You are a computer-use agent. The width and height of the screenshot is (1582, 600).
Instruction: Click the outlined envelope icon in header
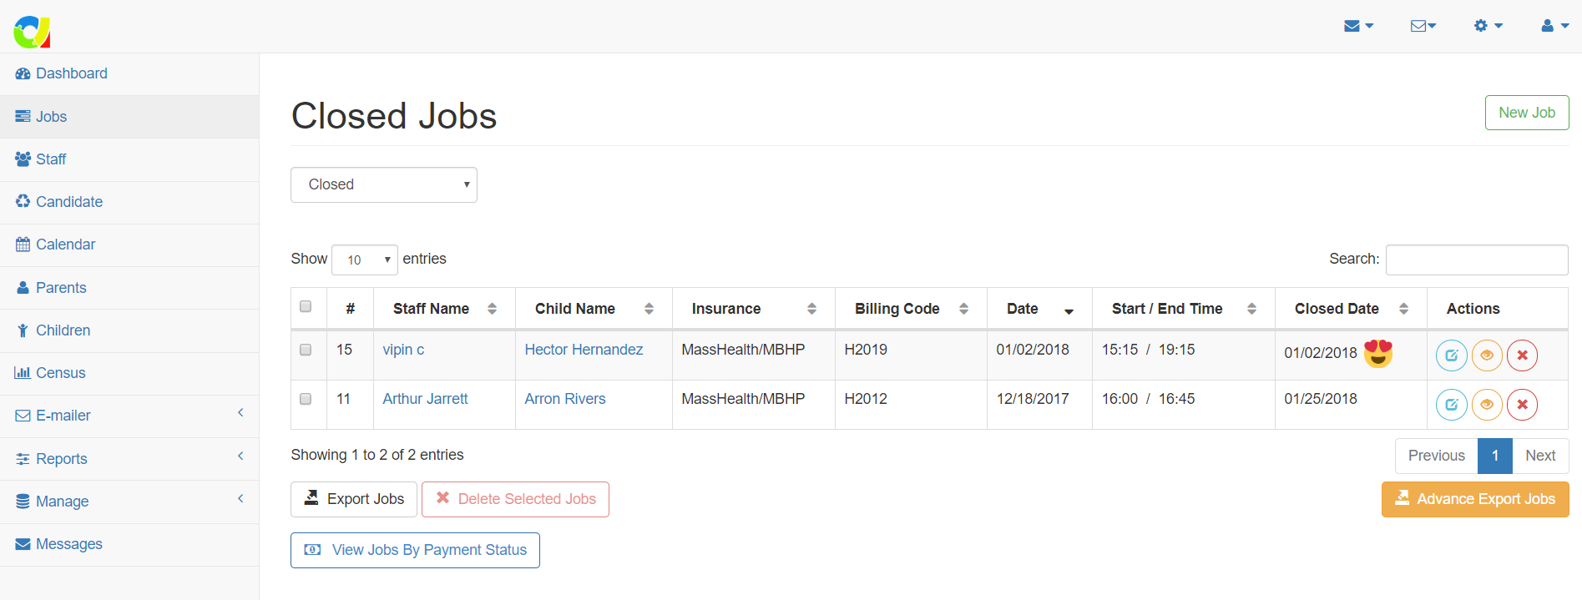tap(1423, 26)
